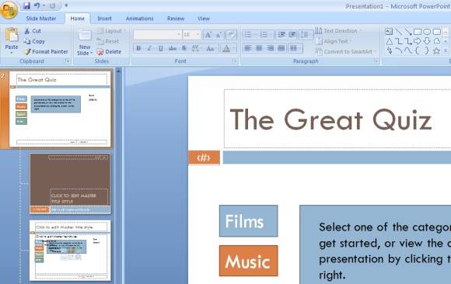Open the undo history dropdown arrow

point(44,5)
